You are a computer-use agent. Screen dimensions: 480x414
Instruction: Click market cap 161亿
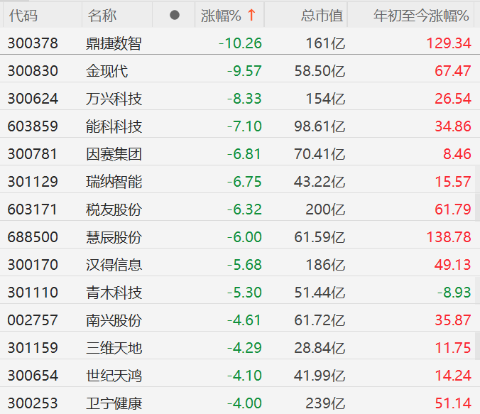(325, 43)
